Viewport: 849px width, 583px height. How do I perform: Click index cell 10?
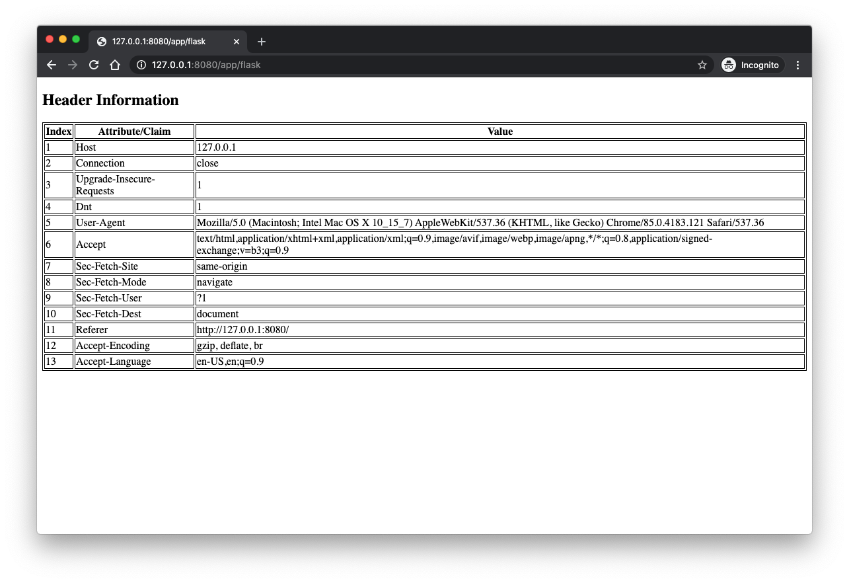59,314
